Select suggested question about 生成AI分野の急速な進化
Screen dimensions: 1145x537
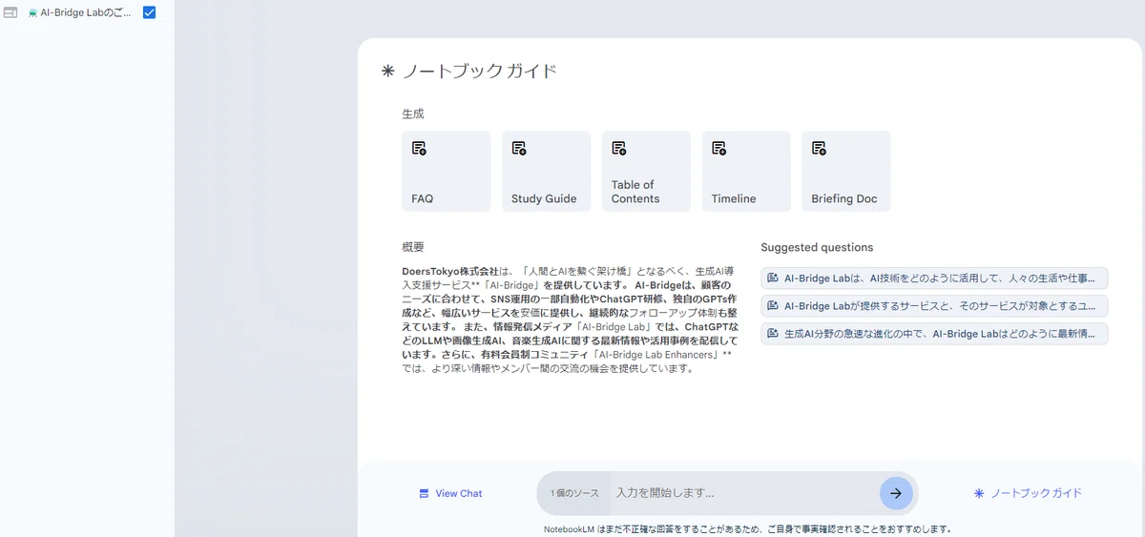[934, 334]
